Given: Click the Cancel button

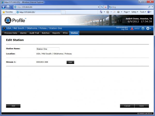Looking at the screenshot, I should pos(127,106).
